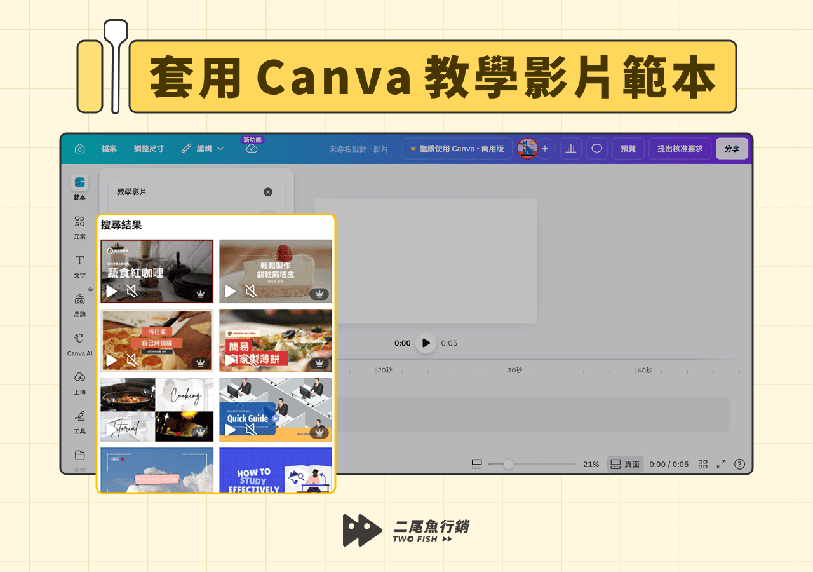Enter fullscreen with expand arrows icon
Viewport: 813px width, 572px height.
pyautogui.click(x=721, y=465)
